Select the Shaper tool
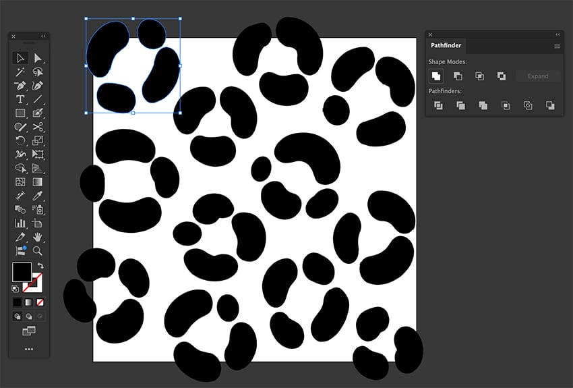 20,127
